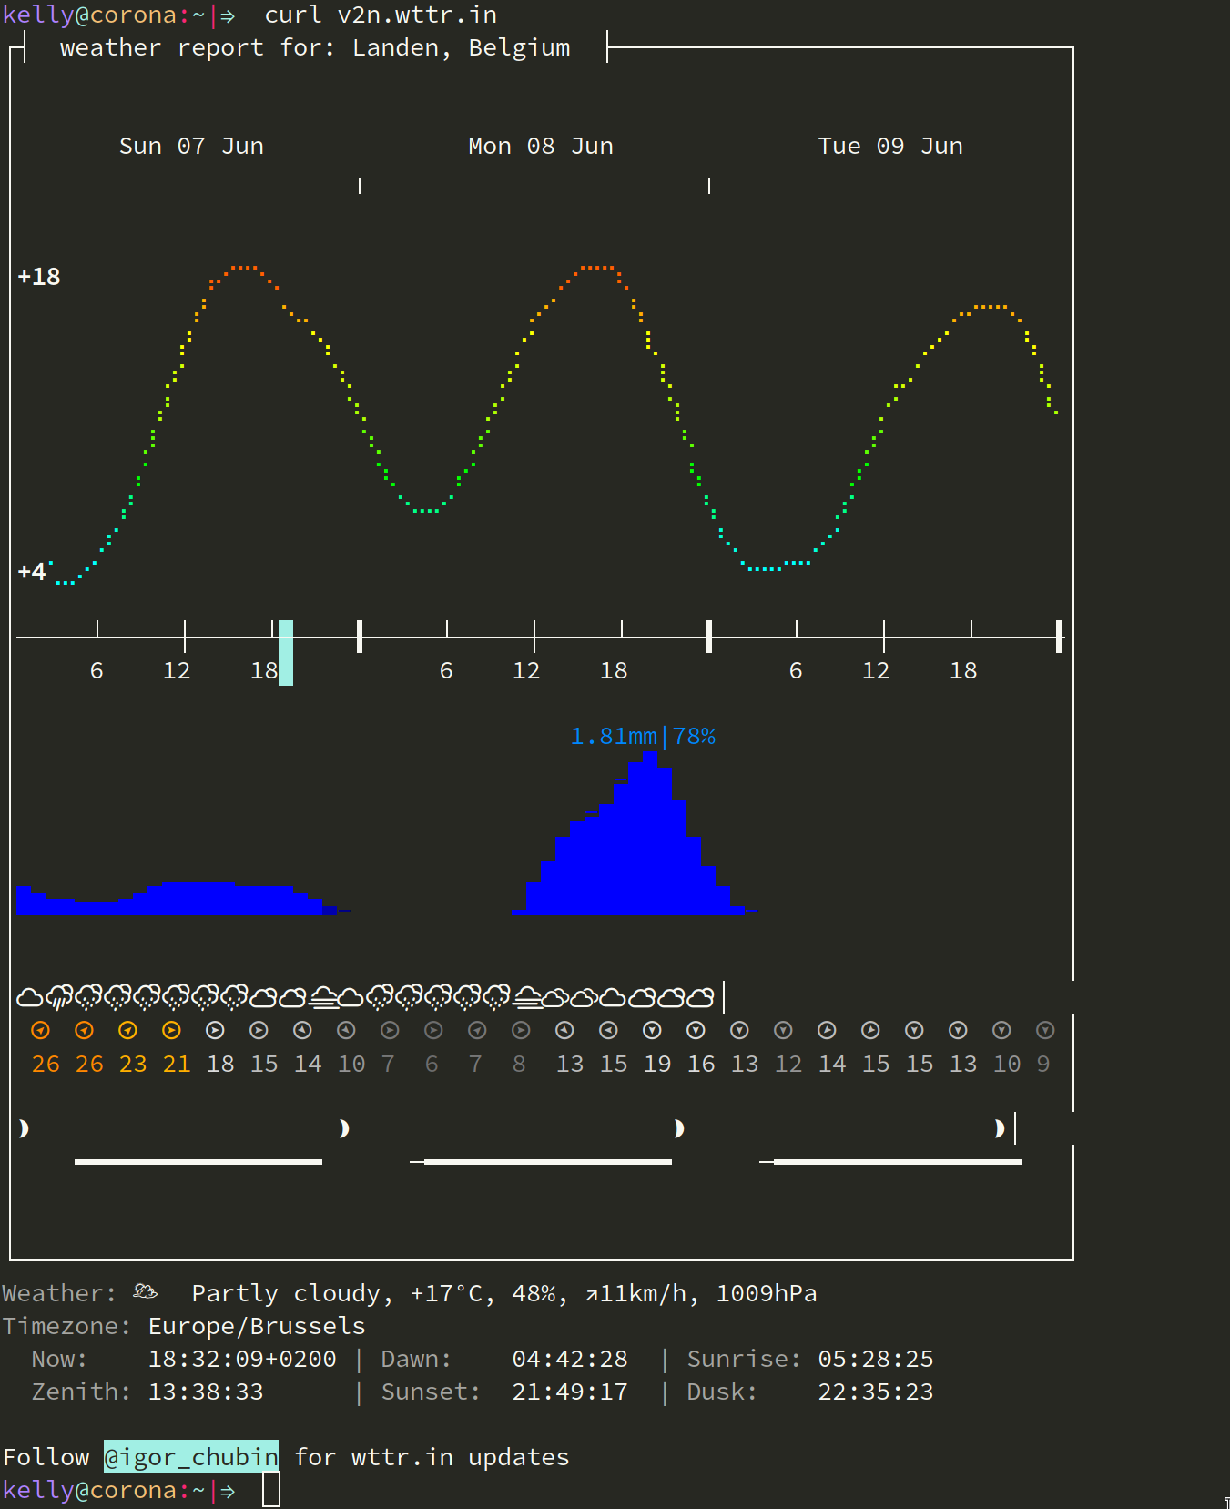Click the wind speed value '18'
This screenshot has height=1509, width=1230.
(x=220, y=1064)
